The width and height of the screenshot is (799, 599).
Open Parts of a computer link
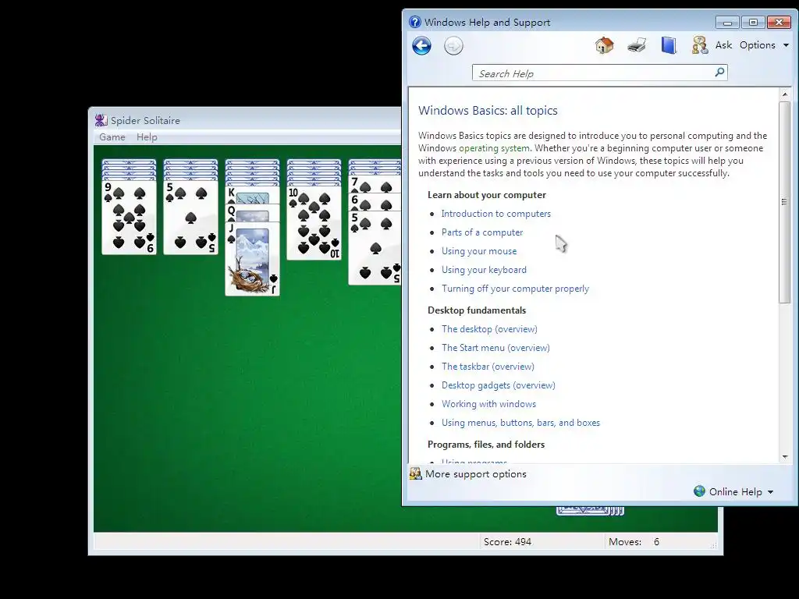pos(482,232)
